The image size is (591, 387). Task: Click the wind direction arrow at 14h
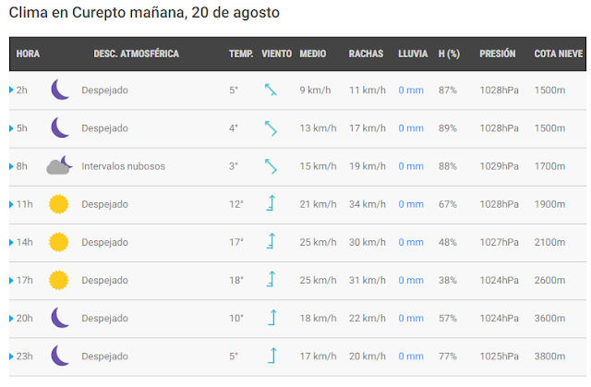tap(271, 241)
